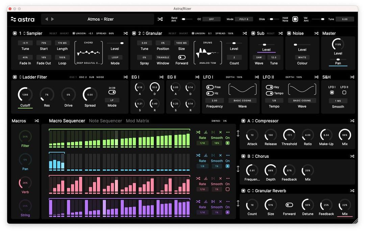
Task: Shuffle the Sampler oscillator settings
Action: coord(125,33)
